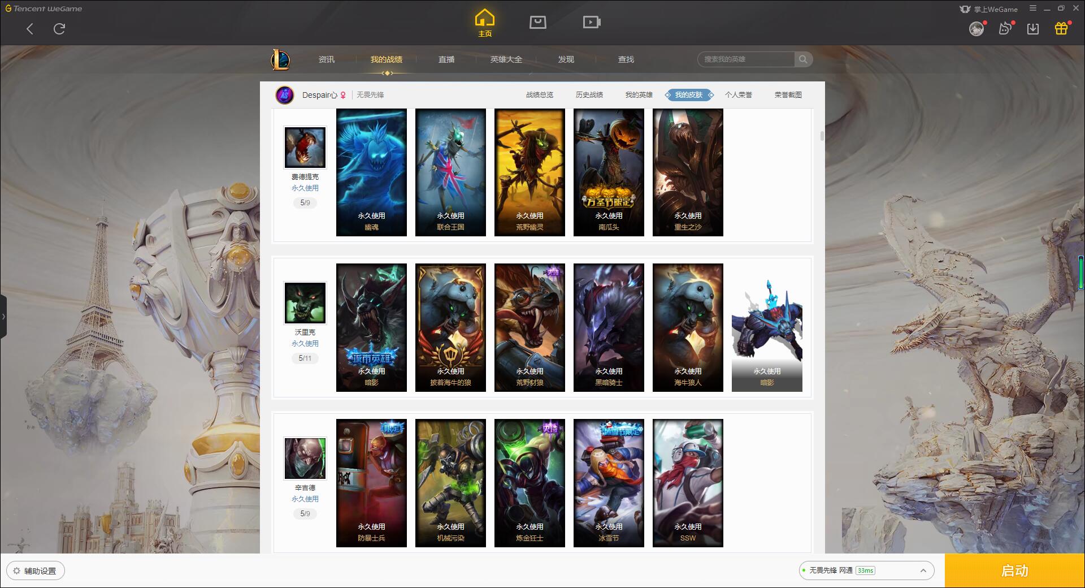Open the 机械污染 skin card

pos(450,483)
